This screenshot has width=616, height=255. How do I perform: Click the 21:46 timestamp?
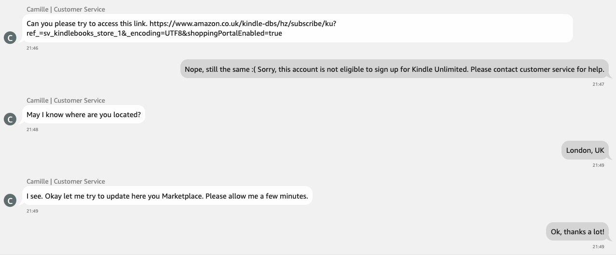[32, 48]
